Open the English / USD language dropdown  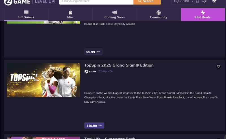pos(183,1)
